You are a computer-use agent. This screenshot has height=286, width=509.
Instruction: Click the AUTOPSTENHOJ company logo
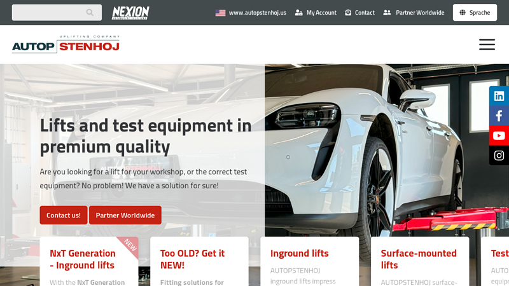tap(66, 44)
